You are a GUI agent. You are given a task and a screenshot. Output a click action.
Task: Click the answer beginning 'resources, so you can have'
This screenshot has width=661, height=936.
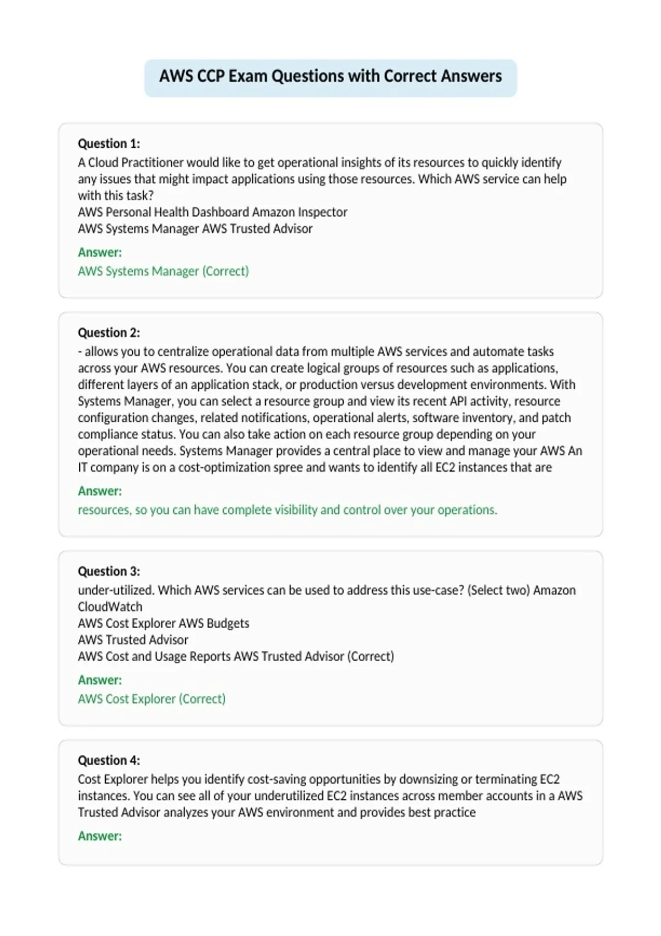[288, 510]
